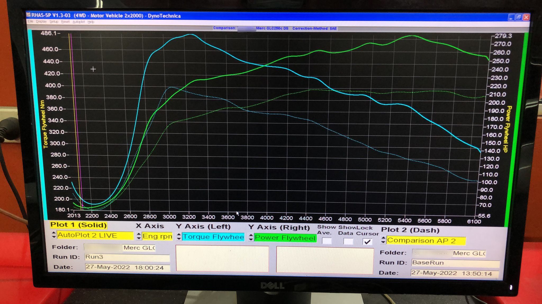Screen dimensions: 542x304
Task: Click the left empty notes box
Action: pos(222,258)
